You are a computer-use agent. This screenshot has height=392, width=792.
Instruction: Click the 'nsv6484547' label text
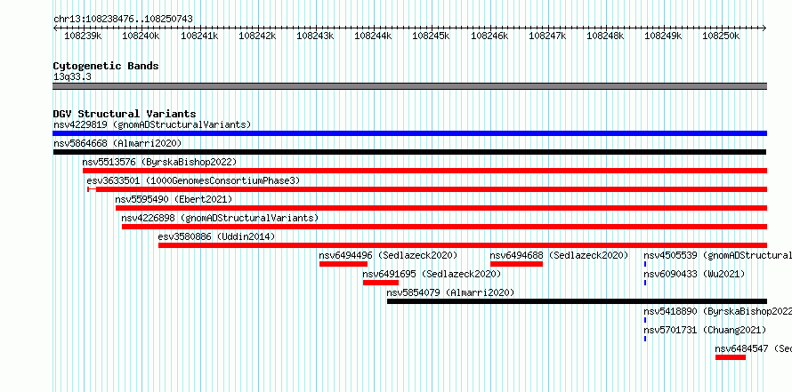click(x=741, y=348)
